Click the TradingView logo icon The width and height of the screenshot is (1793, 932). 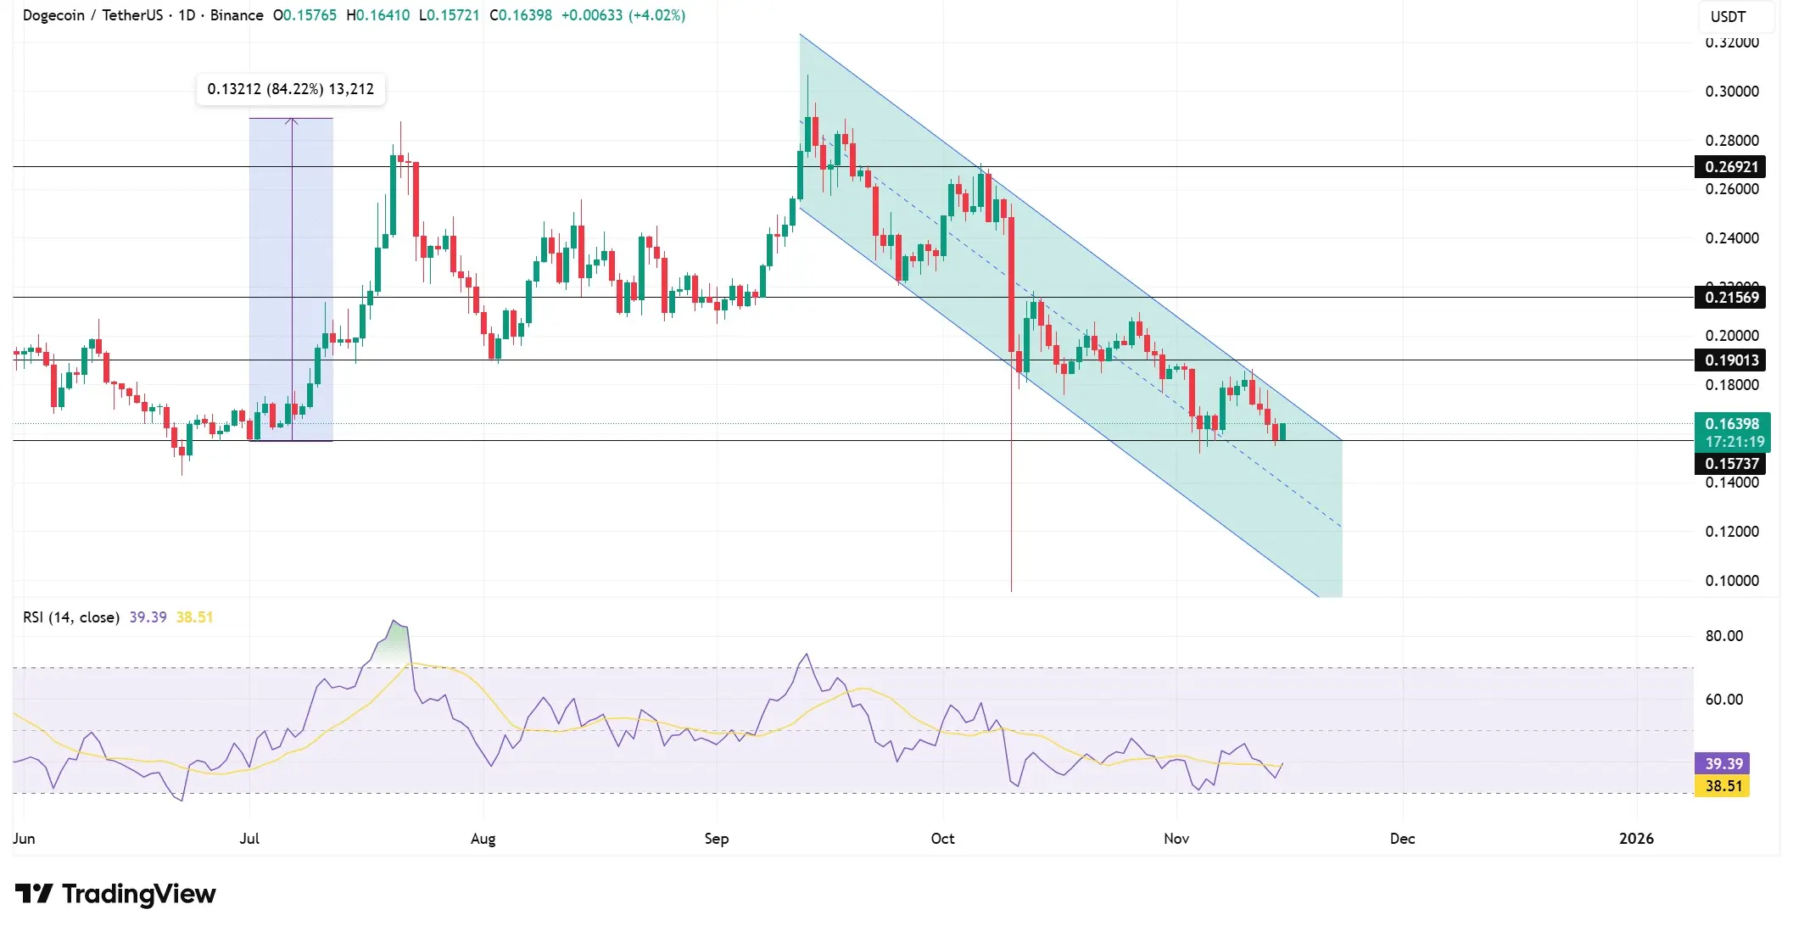34,893
